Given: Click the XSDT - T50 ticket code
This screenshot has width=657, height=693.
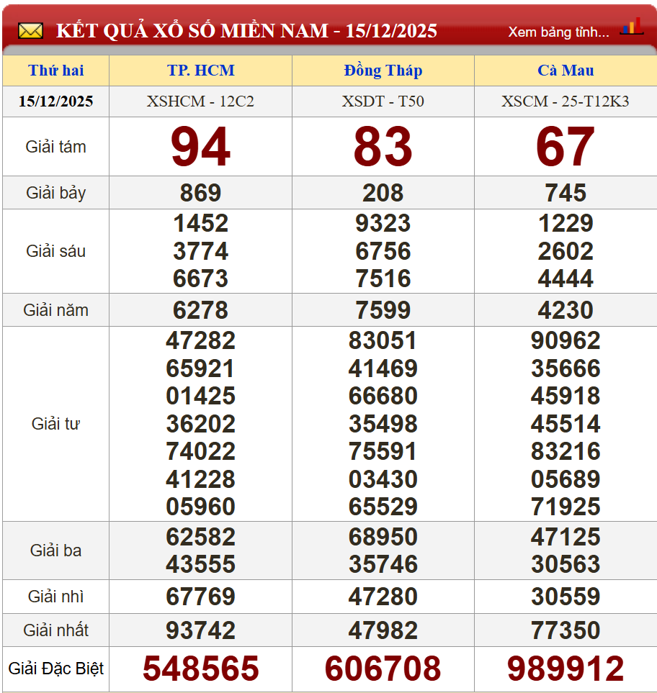Looking at the screenshot, I should 383,101.
